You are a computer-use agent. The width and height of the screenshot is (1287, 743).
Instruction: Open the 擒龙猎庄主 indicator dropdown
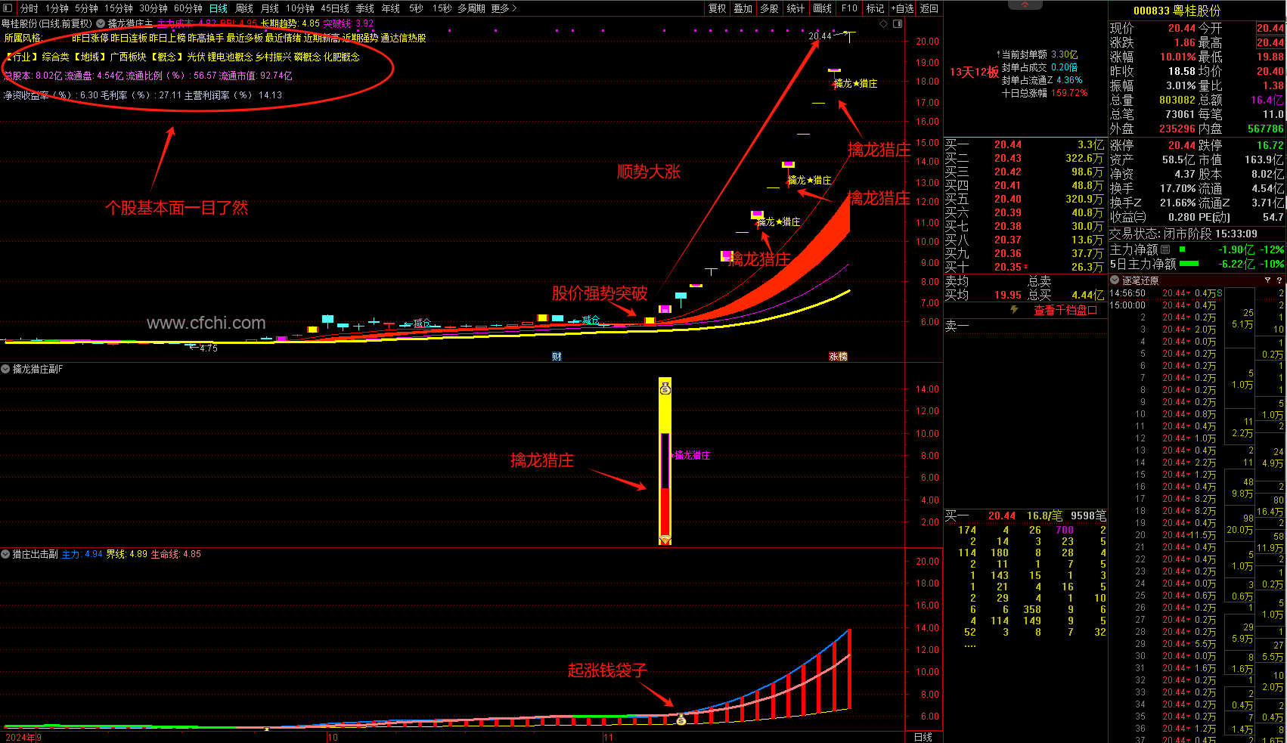[x=101, y=23]
